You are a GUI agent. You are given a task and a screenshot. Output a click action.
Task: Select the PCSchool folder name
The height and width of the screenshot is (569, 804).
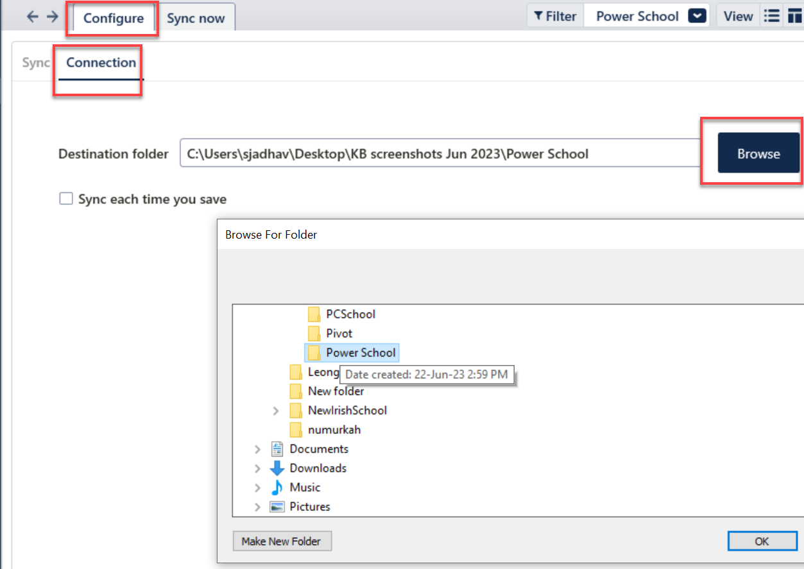pyautogui.click(x=351, y=314)
